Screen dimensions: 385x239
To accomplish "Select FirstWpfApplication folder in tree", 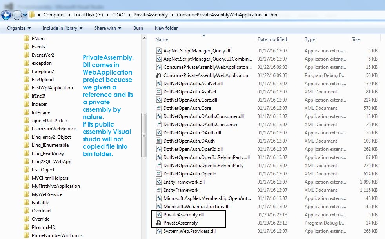I will (52, 88).
